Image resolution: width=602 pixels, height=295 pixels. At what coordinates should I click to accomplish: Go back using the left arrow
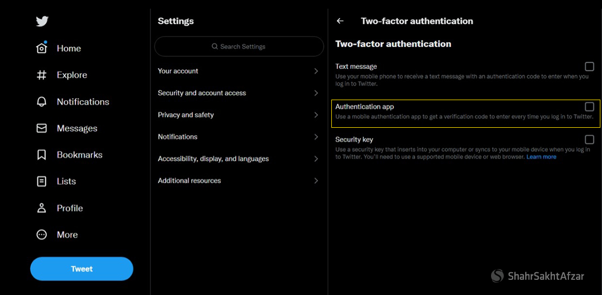point(340,21)
